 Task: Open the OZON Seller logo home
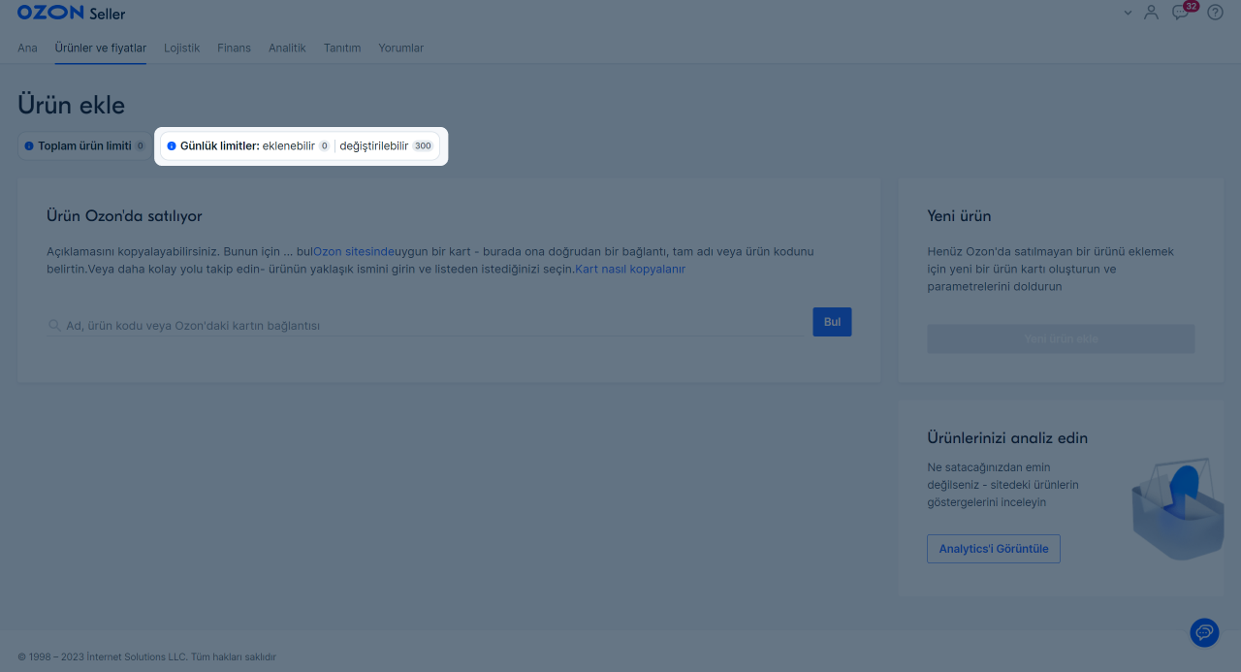(72, 14)
